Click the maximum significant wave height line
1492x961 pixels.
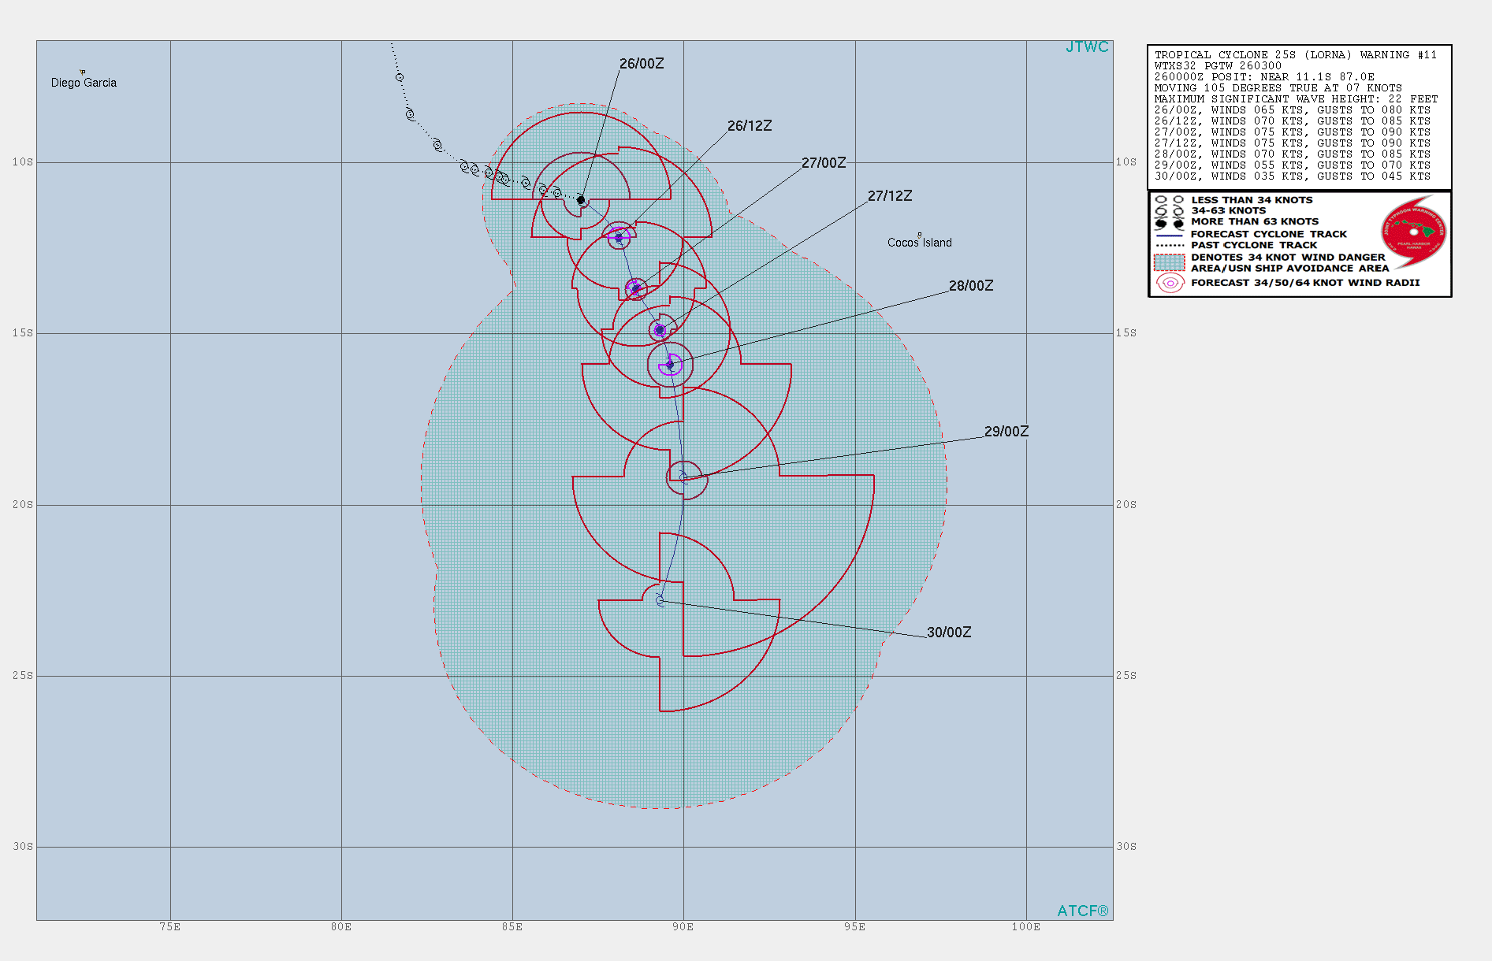[x=1296, y=99]
